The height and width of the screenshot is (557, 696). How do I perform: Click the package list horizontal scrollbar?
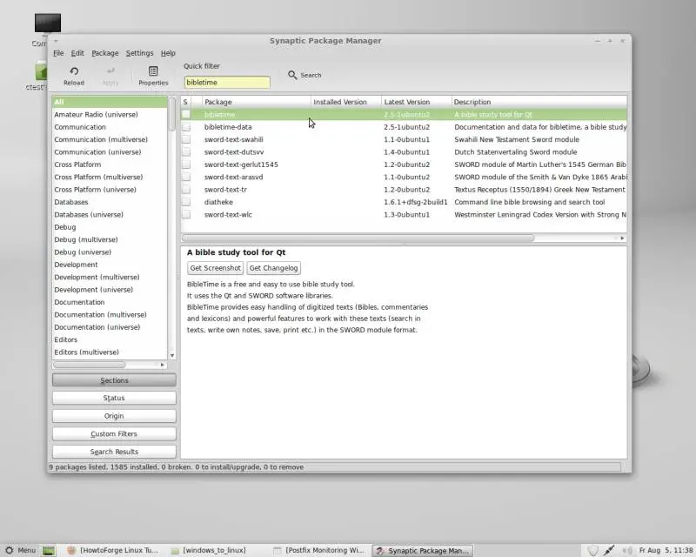358,238
